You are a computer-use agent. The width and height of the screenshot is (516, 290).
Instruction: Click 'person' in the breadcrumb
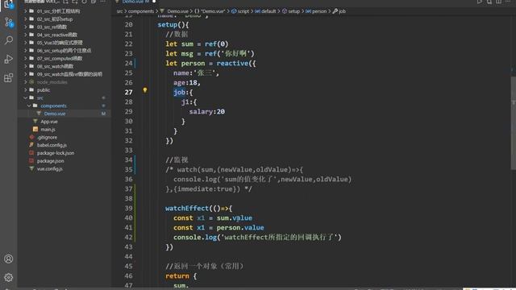[319, 11]
